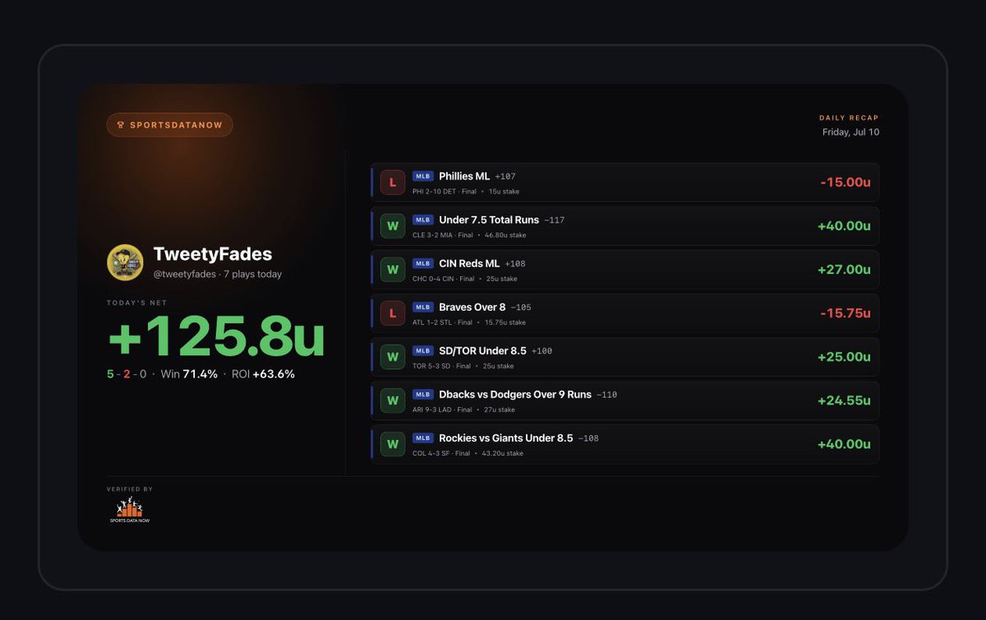Click the VERIFIED BY label
986x620 pixels.
(x=130, y=489)
